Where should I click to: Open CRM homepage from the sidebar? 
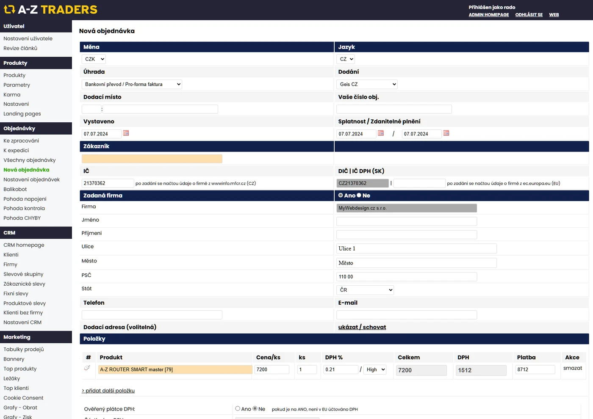tap(24, 245)
